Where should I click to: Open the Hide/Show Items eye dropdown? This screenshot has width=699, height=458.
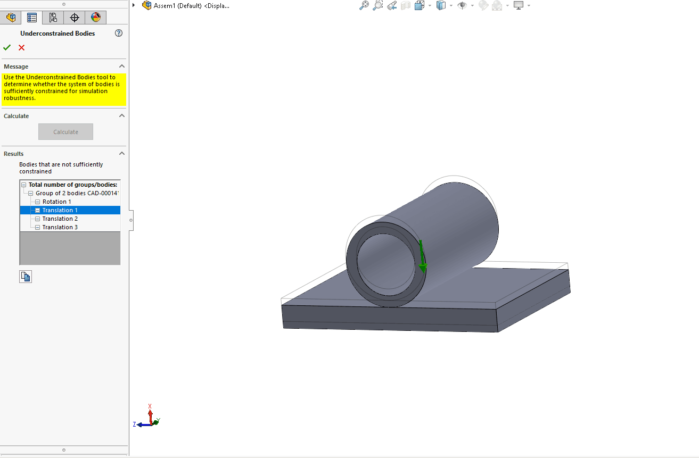point(472,6)
